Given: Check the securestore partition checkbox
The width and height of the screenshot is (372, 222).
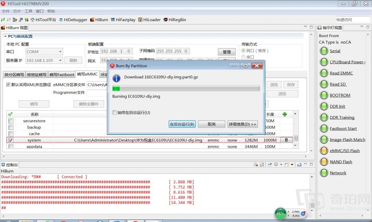Looking at the screenshot, I should click(x=11, y=121).
